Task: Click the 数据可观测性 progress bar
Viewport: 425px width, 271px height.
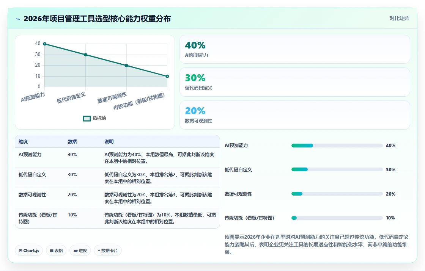Action: coord(337,194)
